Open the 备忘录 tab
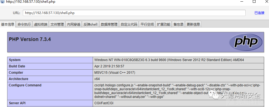Image resolution: width=269 pixels, height=107 pixels. tap(179, 24)
